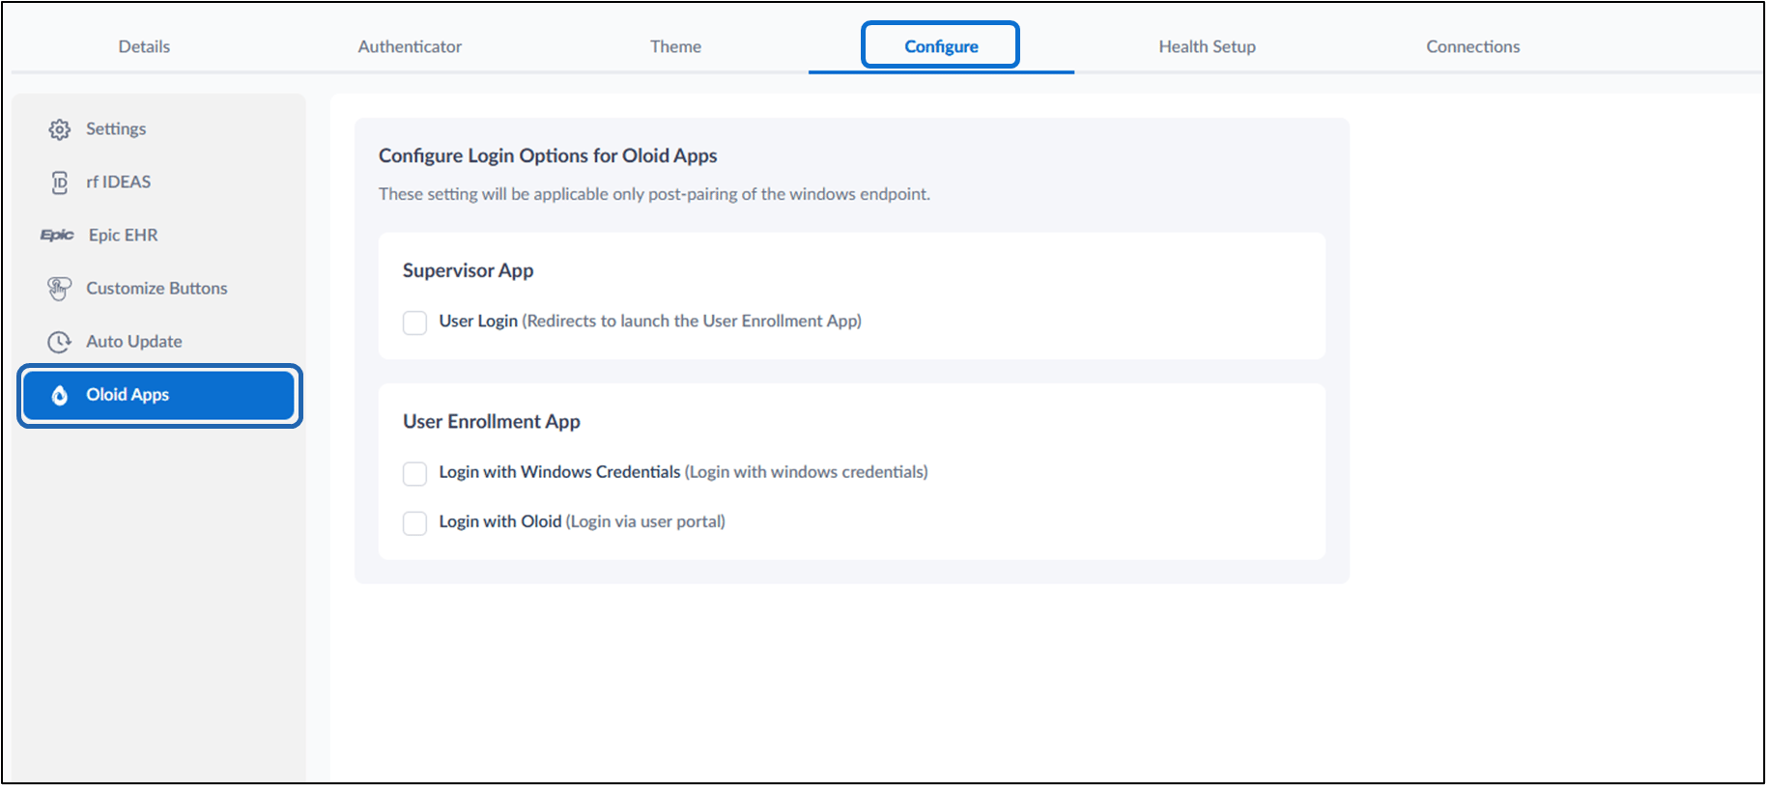Go to the Theme tab

click(x=675, y=46)
